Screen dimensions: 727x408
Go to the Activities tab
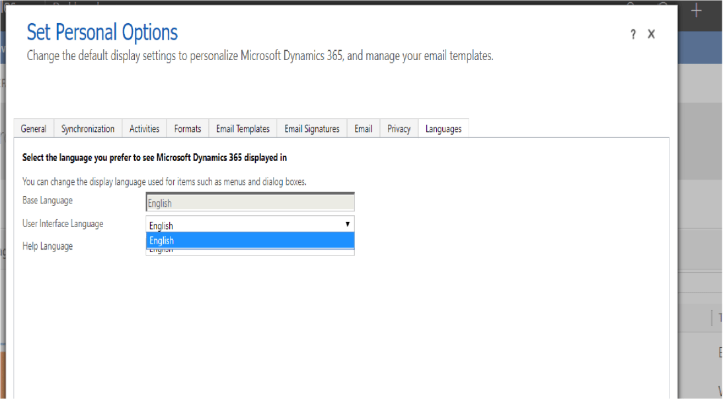click(x=144, y=129)
